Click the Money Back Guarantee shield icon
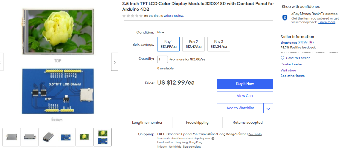Viewport: 341px width, 149px height. point(285,18)
